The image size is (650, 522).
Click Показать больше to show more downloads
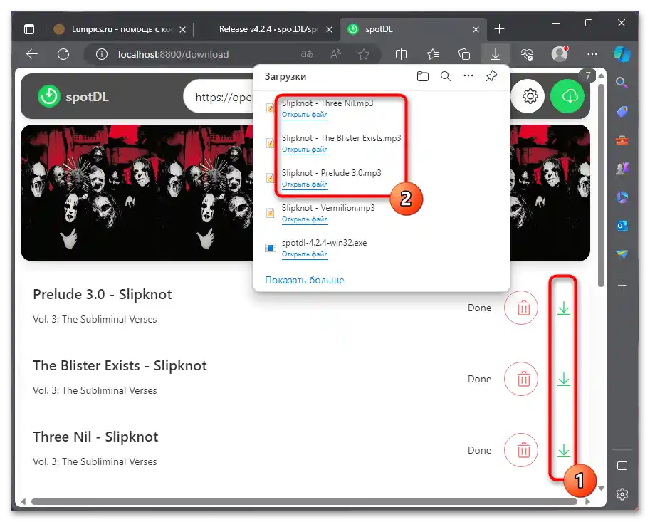click(304, 281)
